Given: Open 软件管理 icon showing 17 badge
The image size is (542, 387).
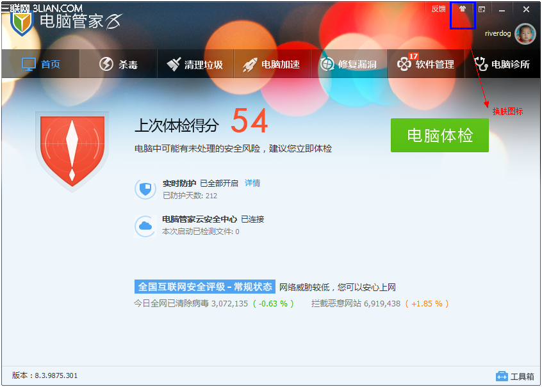Looking at the screenshot, I should (404, 63).
